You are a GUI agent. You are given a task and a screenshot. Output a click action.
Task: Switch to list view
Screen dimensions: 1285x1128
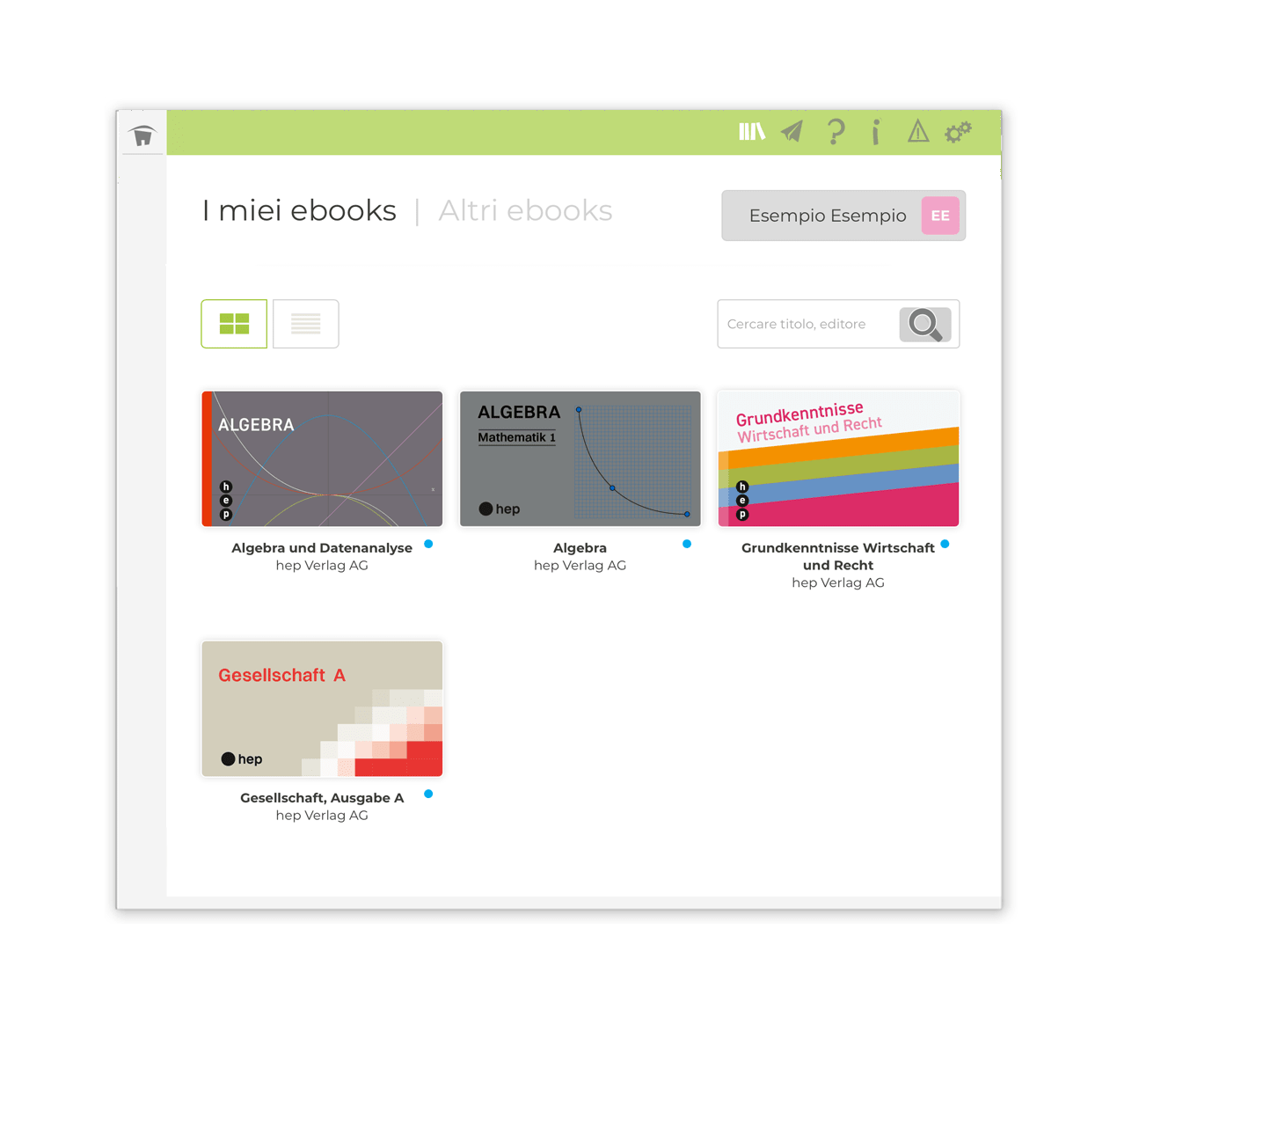[x=306, y=324]
